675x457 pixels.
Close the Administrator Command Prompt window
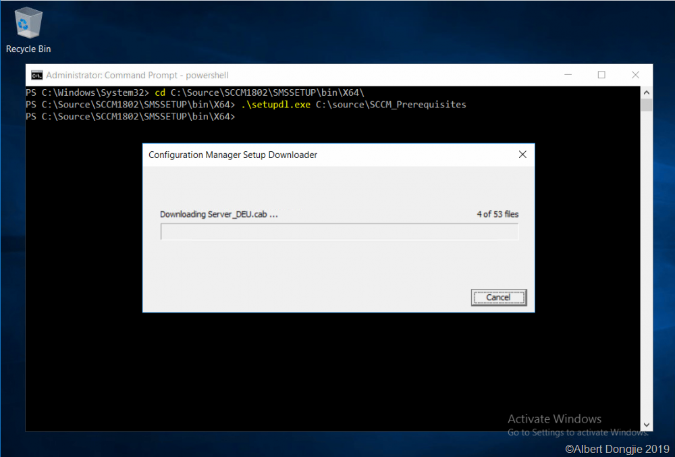pyautogui.click(x=635, y=75)
